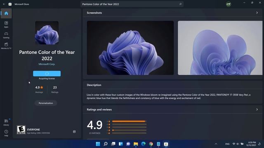The height and width of the screenshot is (148, 264).
Task: Open Chat on the taskbar
Action: (128, 144)
